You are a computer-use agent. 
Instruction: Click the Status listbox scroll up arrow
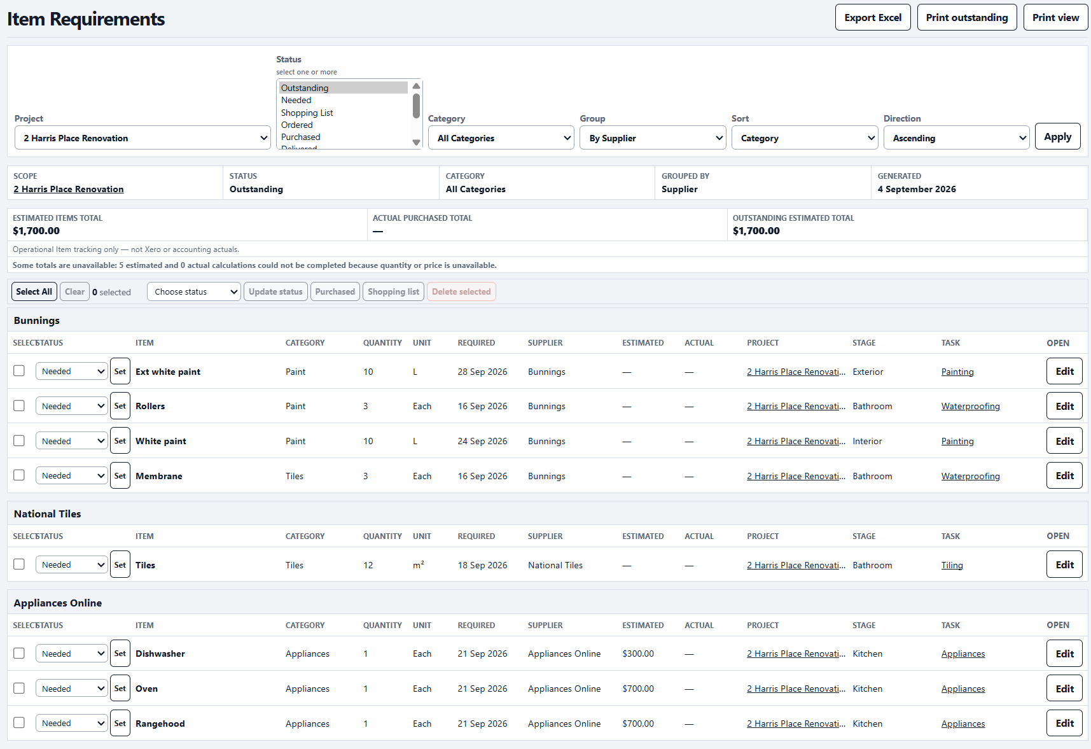pyautogui.click(x=416, y=86)
